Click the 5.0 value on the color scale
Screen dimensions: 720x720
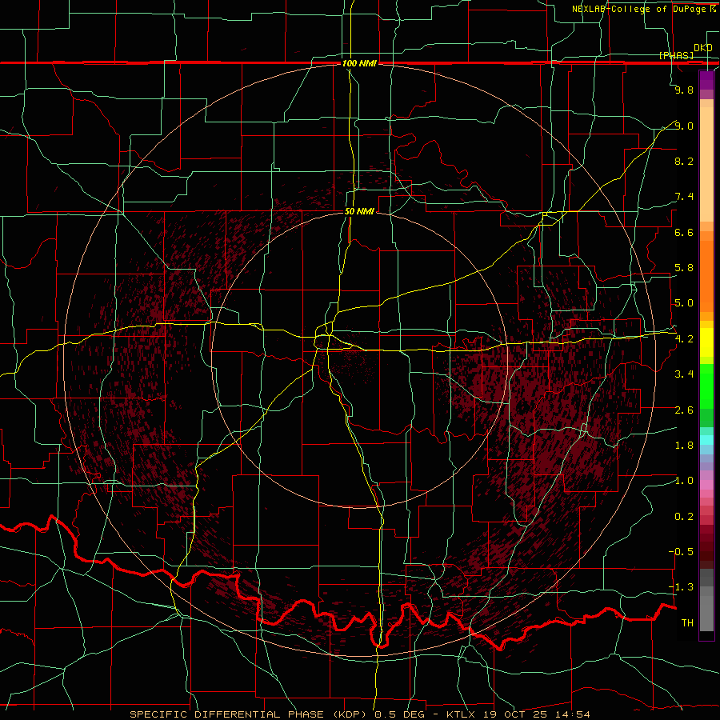(684, 303)
